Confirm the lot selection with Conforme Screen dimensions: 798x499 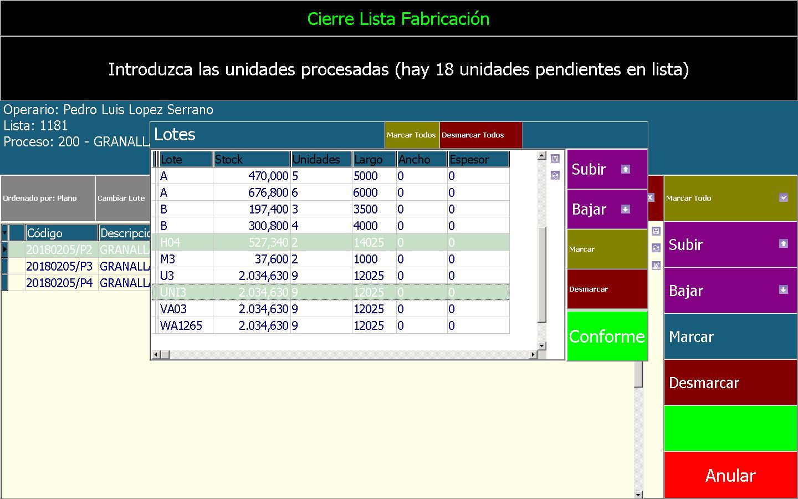point(607,336)
